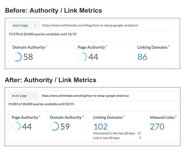Viewport: 185px width, 152px height.
Task: Click the Page Authority 44 gauge in Before panel
Action: click(82, 57)
